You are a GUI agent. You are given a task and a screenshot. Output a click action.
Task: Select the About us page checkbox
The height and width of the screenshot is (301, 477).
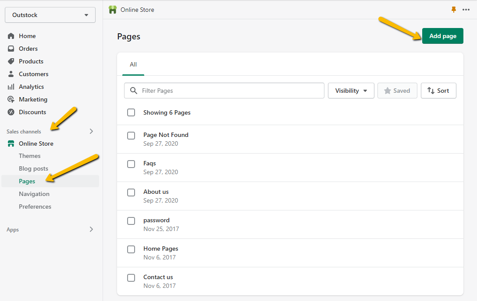(131, 192)
